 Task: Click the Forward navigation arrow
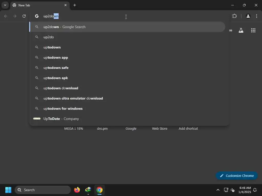tap(15, 16)
